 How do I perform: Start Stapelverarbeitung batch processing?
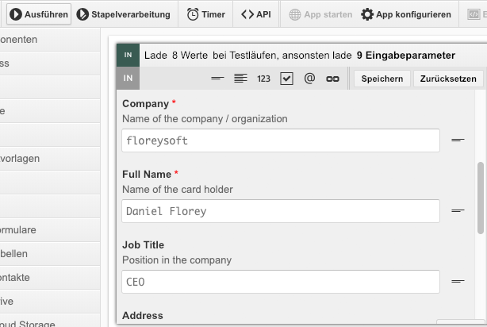pyautogui.click(x=124, y=14)
